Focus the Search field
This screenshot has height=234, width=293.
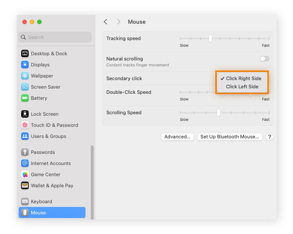click(55, 37)
